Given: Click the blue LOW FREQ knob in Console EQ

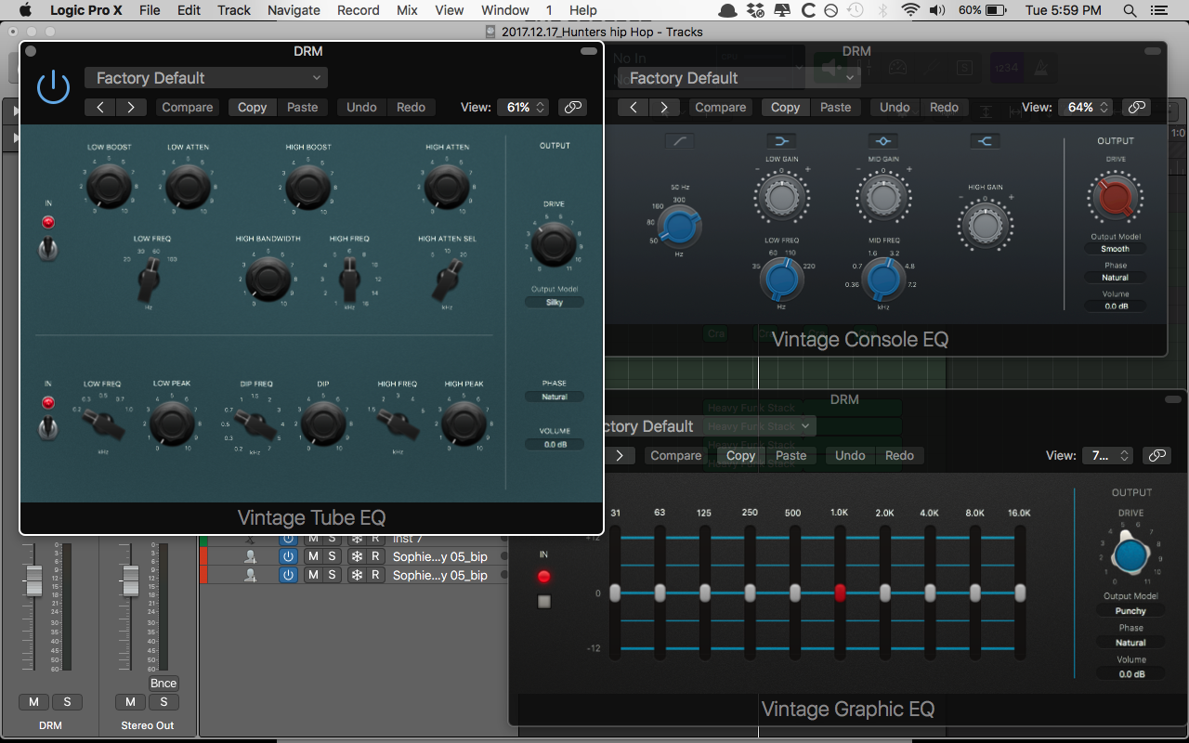Looking at the screenshot, I should [x=781, y=279].
